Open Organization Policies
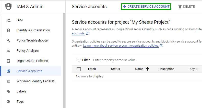Viewport: 202px width, 108px height. coord(32,61)
